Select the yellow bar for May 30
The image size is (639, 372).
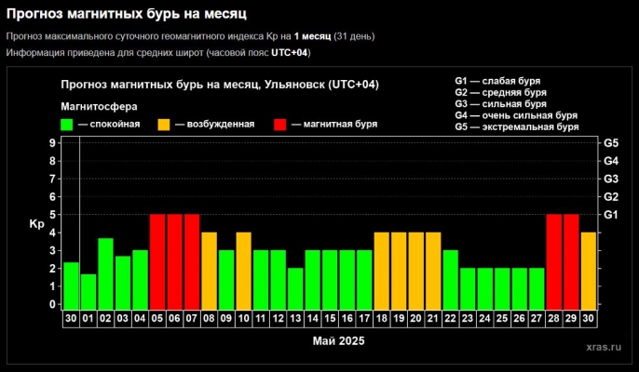coord(589,270)
